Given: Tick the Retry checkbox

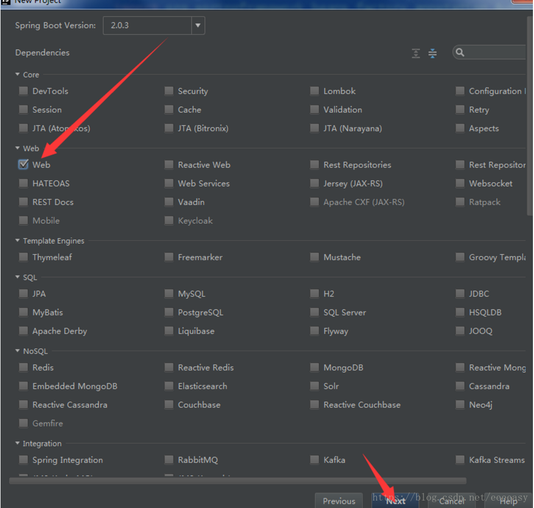Looking at the screenshot, I should point(460,109).
